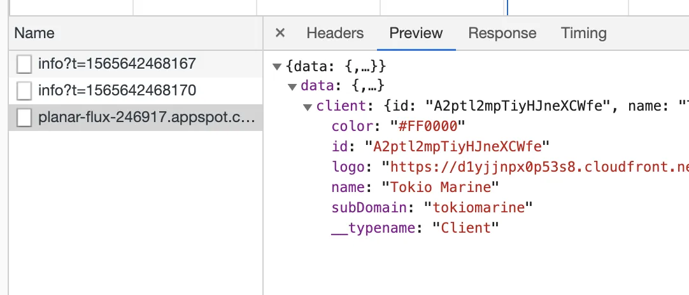Click the Name column header
Image resolution: width=689 pixels, height=295 pixels.
pos(34,33)
